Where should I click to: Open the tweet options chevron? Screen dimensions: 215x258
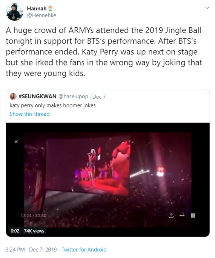click(x=207, y=8)
